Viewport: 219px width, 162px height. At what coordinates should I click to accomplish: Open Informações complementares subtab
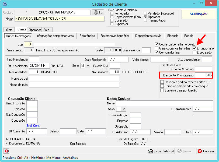[x=55, y=36]
